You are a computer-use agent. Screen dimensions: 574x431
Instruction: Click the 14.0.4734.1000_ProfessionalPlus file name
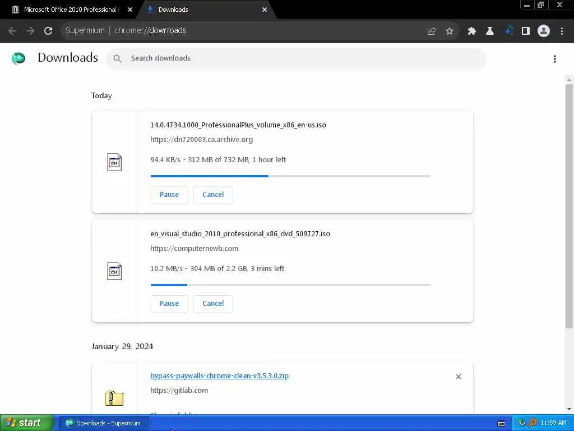coord(238,125)
